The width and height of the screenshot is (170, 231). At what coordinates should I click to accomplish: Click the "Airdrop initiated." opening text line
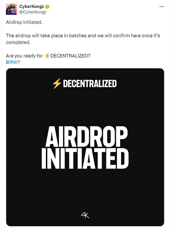(x=24, y=22)
